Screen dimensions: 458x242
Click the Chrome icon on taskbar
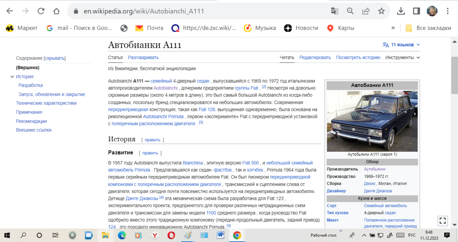click(x=237, y=235)
